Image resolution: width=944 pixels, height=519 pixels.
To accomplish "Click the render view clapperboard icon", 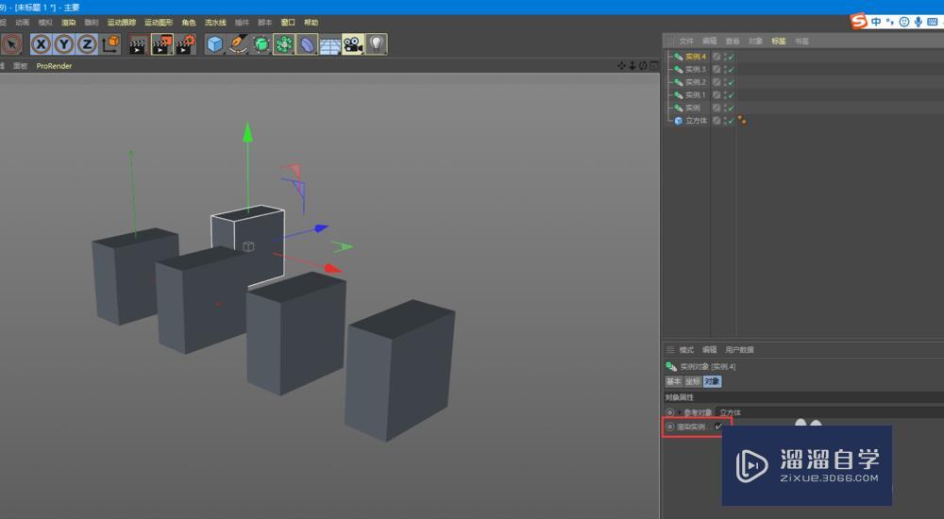I will (138, 44).
